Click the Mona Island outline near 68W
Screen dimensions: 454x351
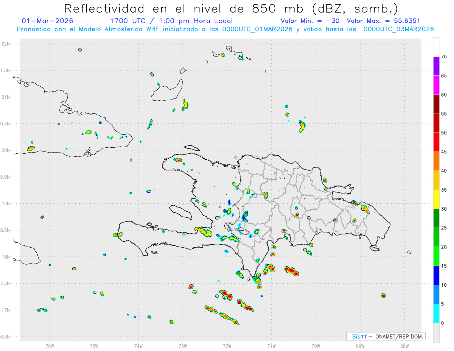coord(409,252)
